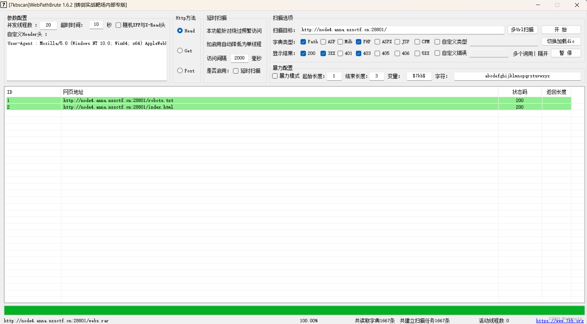Select the Get HTTP method
Screen dimensions: 587x324
pyautogui.click(x=180, y=51)
